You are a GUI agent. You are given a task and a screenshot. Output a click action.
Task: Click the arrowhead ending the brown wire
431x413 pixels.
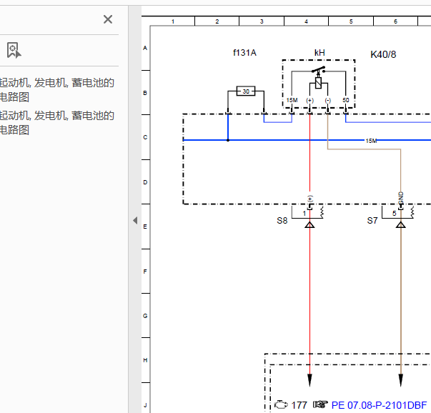click(401, 380)
